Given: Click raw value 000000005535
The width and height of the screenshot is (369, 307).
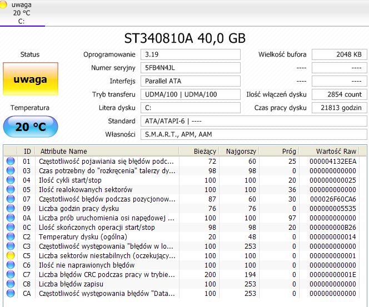Looking at the screenshot, I should (x=333, y=208).
